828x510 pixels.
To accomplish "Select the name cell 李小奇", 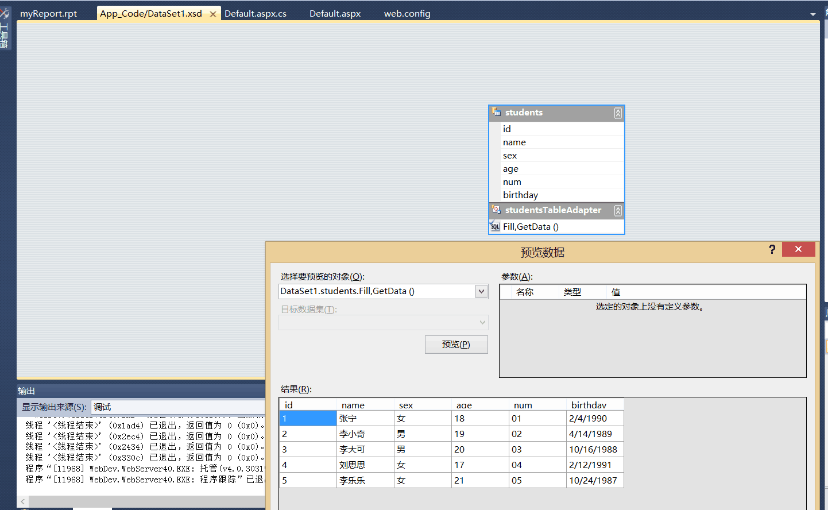I will (366, 434).
